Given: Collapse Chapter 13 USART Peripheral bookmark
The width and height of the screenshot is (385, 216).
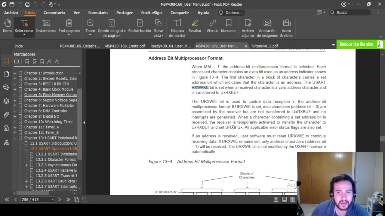Looking at the screenshot, I should [15, 138].
